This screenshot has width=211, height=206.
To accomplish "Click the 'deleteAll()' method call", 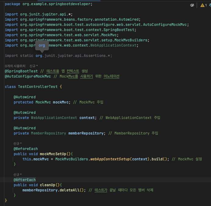I will [72, 190].
